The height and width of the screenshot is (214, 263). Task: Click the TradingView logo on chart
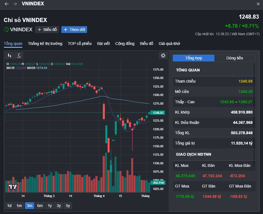click(x=13, y=187)
